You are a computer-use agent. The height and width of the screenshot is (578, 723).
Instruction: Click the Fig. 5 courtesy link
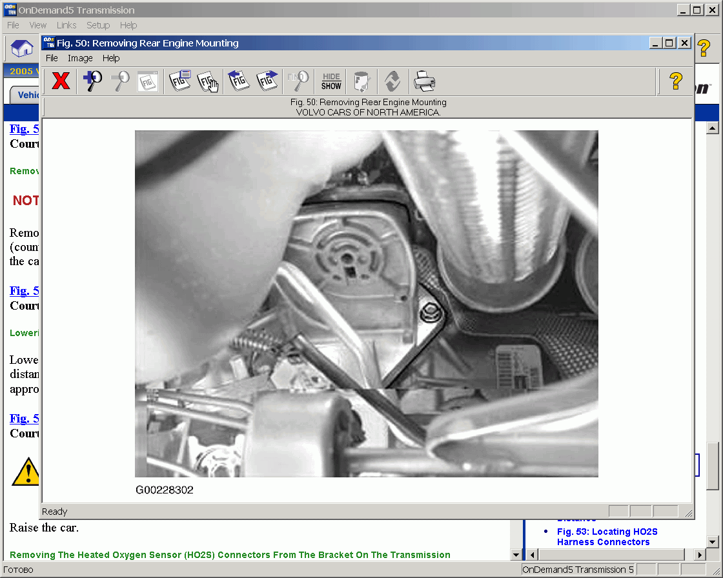23,128
